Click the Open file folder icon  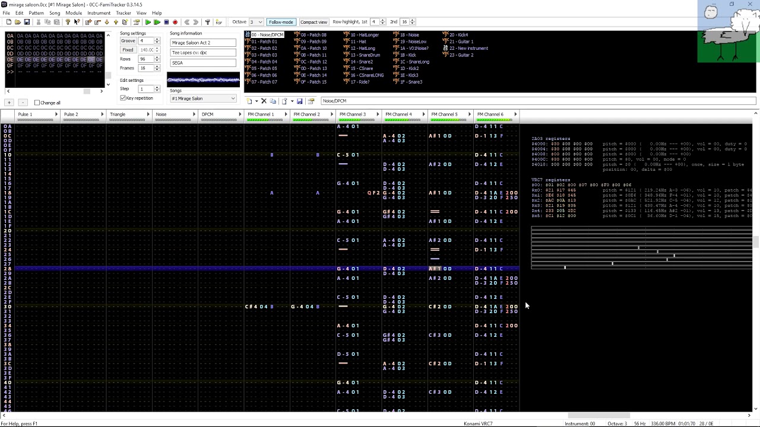coord(18,22)
